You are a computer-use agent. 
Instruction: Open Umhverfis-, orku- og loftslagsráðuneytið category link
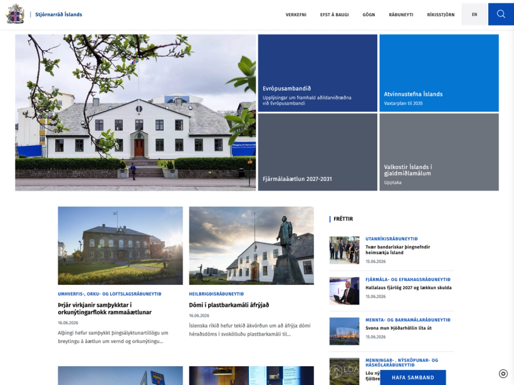pyautogui.click(x=110, y=294)
